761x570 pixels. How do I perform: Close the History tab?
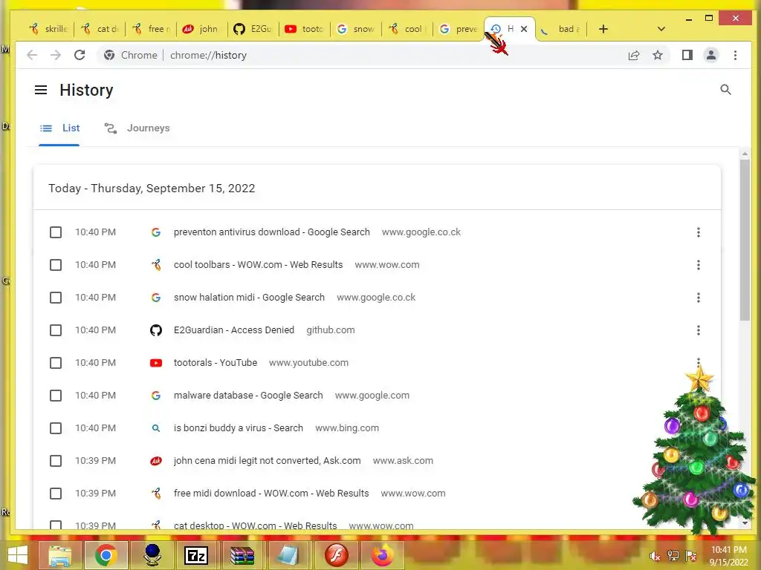(524, 29)
